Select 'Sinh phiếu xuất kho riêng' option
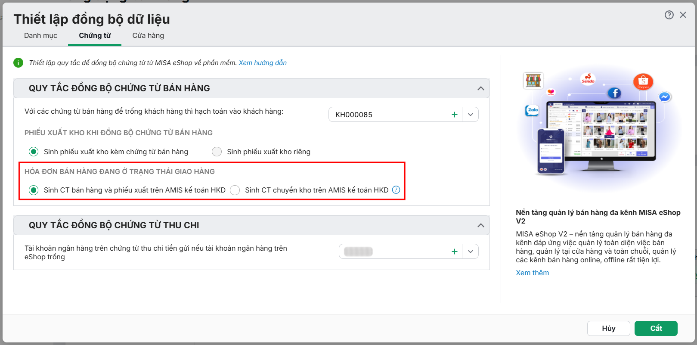697x345 pixels. click(x=217, y=152)
